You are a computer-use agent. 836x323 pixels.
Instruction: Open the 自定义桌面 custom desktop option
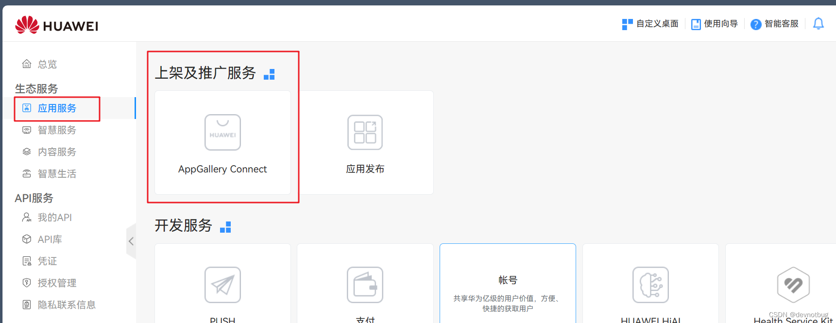[650, 24]
